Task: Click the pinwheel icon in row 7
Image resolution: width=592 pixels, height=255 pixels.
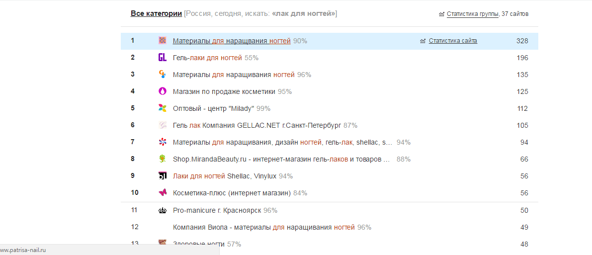Action: tap(163, 142)
